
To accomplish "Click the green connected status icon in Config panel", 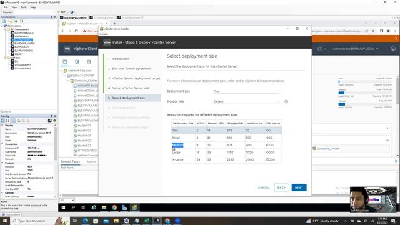I will (54, 121).
